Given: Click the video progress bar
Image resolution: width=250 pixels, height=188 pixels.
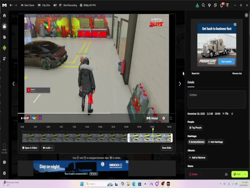Looking at the screenshot, I should point(96,113).
